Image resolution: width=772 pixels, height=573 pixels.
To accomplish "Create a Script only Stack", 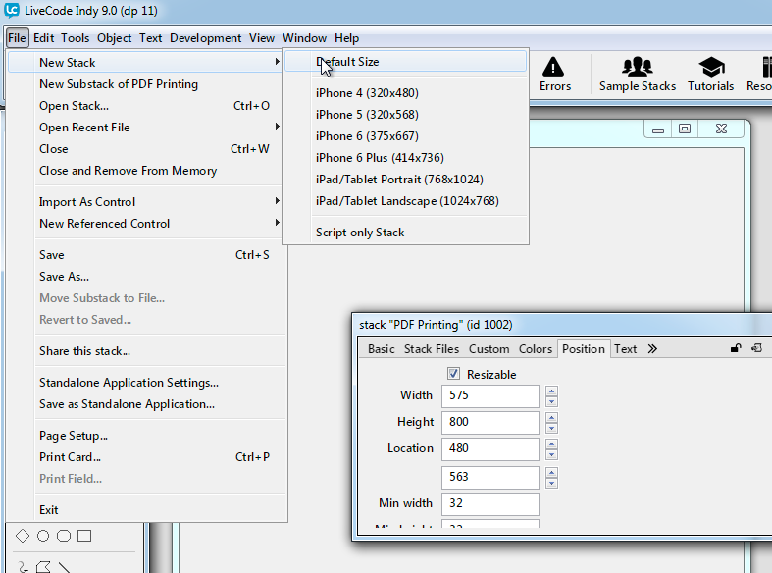I will click(406, 233).
